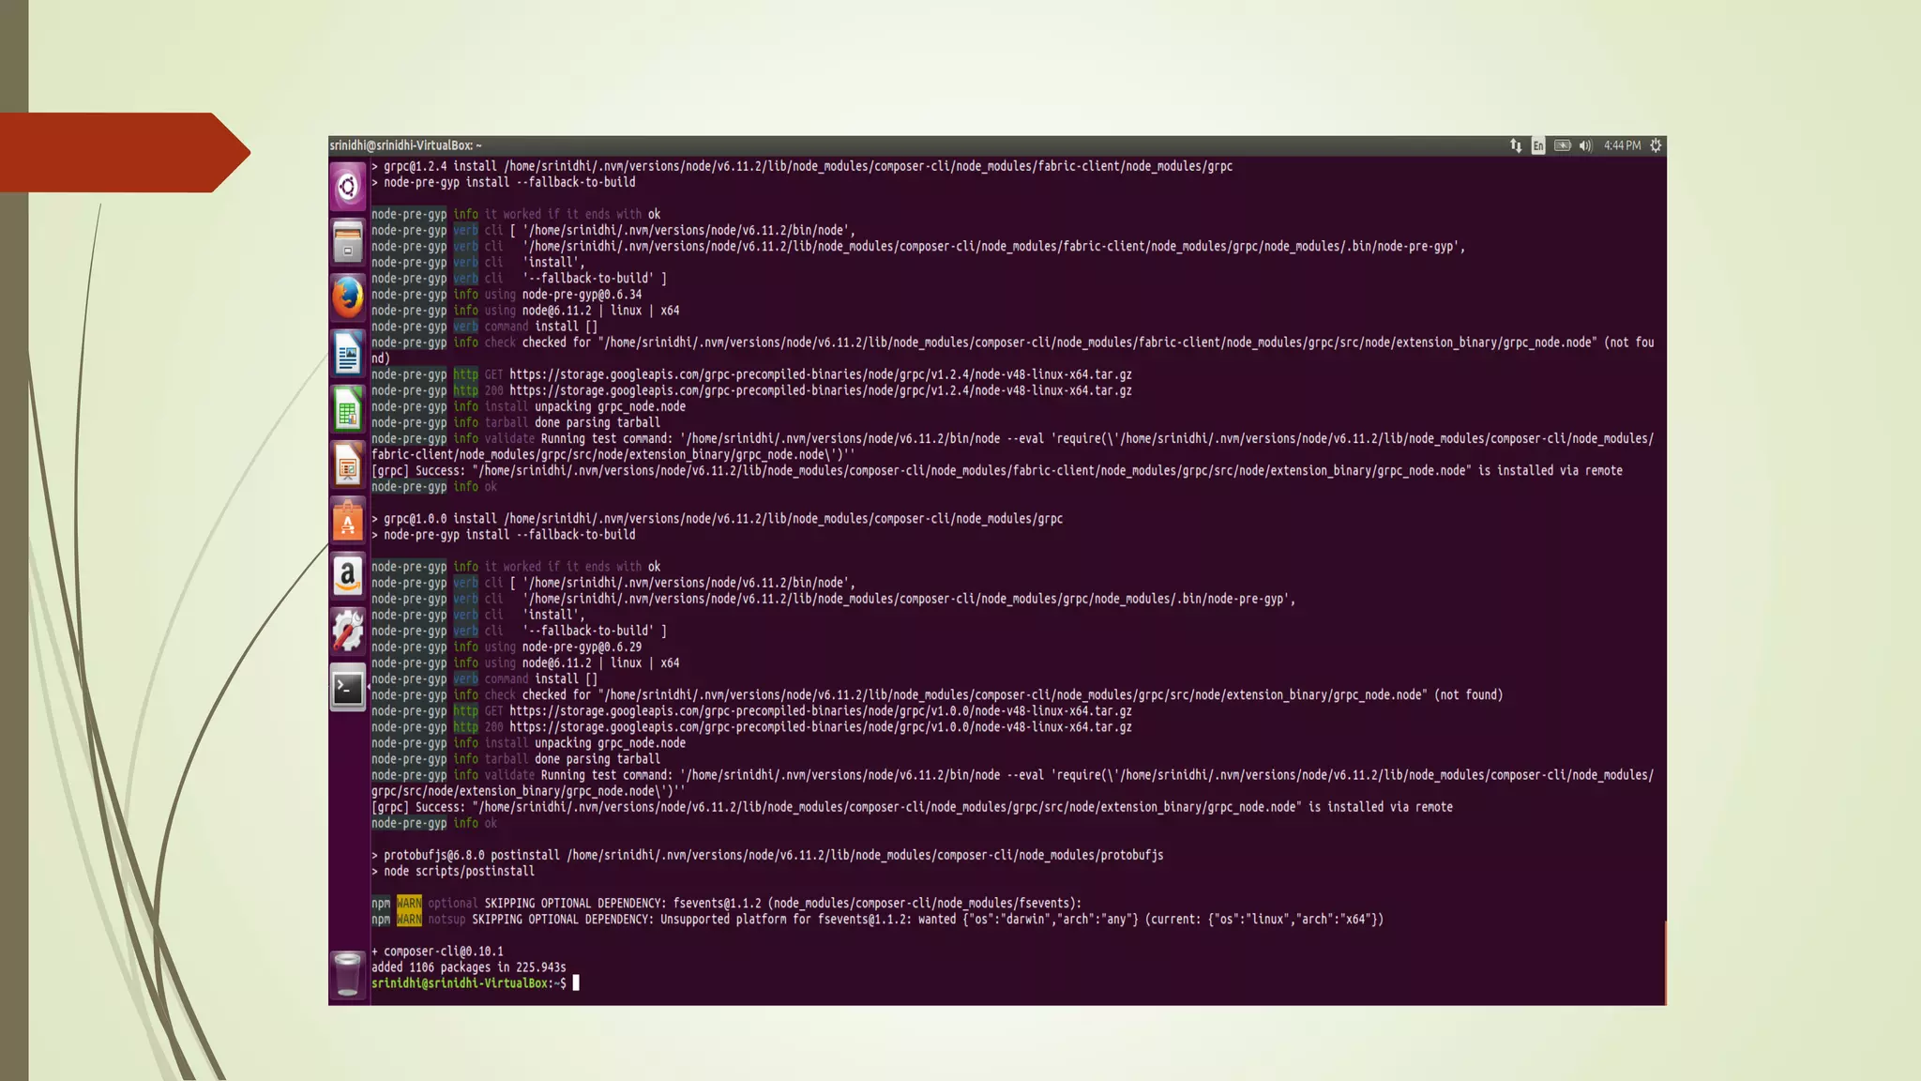
Task: Open LibreOffice Calc spreadsheet icon
Action: coord(348,409)
